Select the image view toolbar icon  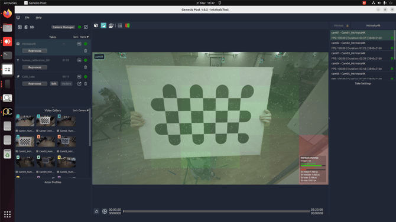103,25
